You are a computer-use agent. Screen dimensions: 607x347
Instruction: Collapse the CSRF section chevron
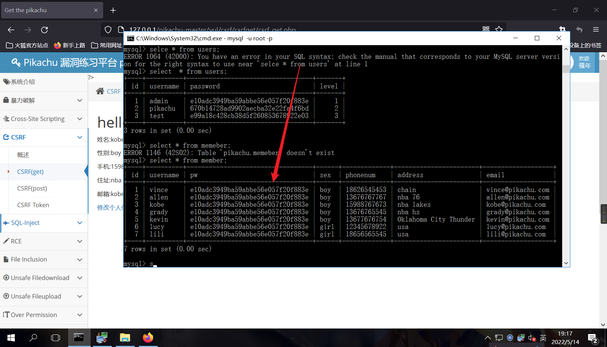click(80, 137)
